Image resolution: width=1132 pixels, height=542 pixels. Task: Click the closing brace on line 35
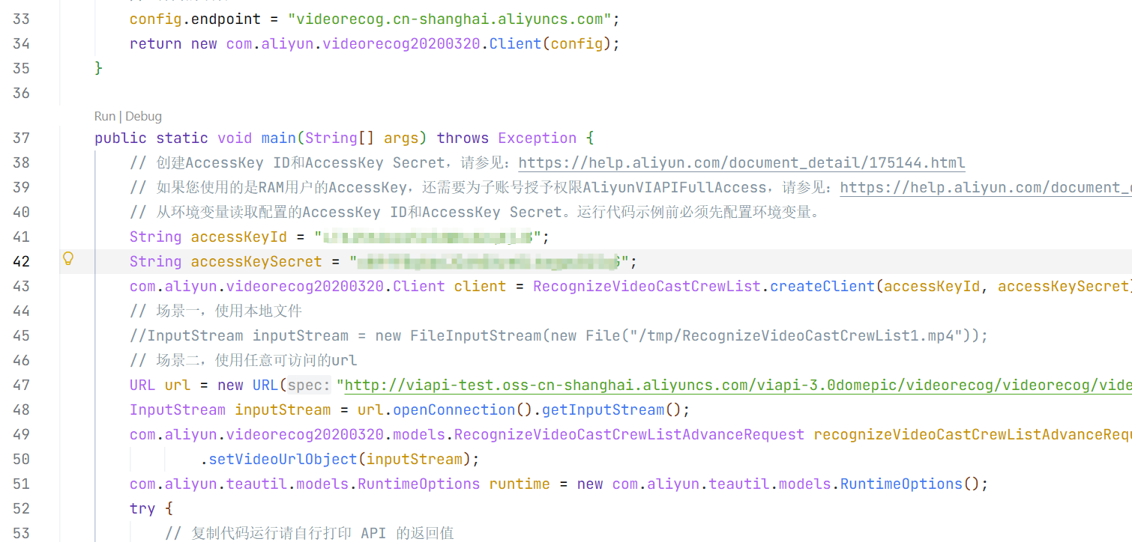pyautogui.click(x=98, y=68)
